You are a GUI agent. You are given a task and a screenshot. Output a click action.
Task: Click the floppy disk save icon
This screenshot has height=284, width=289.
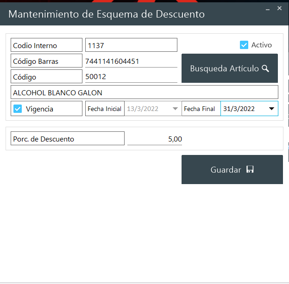pyautogui.click(x=250, y=170)
